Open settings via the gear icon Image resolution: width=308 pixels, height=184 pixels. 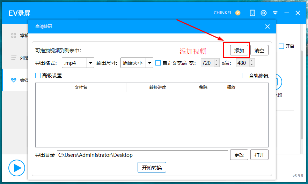[x=264, y=13]
